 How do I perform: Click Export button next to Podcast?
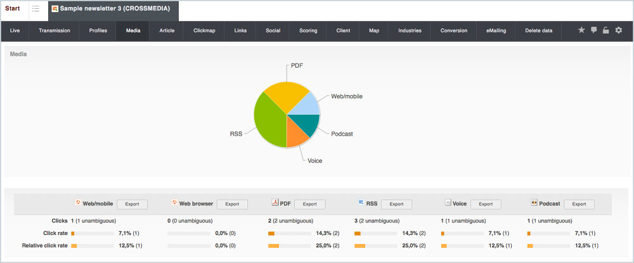pyautogui.click(x=579, y=205)
